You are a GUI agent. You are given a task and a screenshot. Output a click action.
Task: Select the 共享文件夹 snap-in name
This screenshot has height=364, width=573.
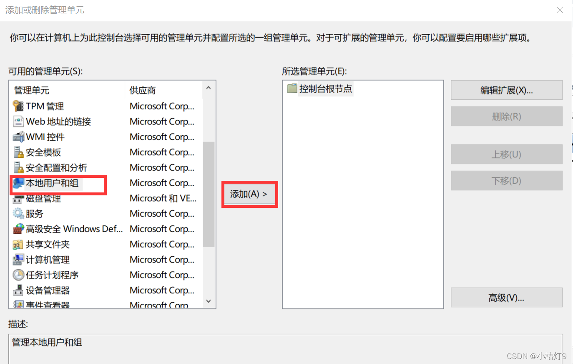tap(48, 244)
